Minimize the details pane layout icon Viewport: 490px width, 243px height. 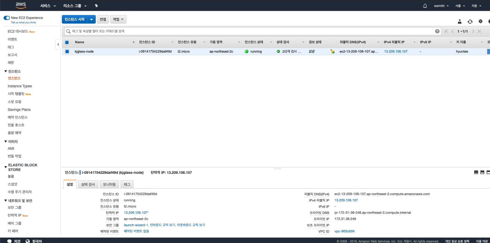tap(476, 172)
